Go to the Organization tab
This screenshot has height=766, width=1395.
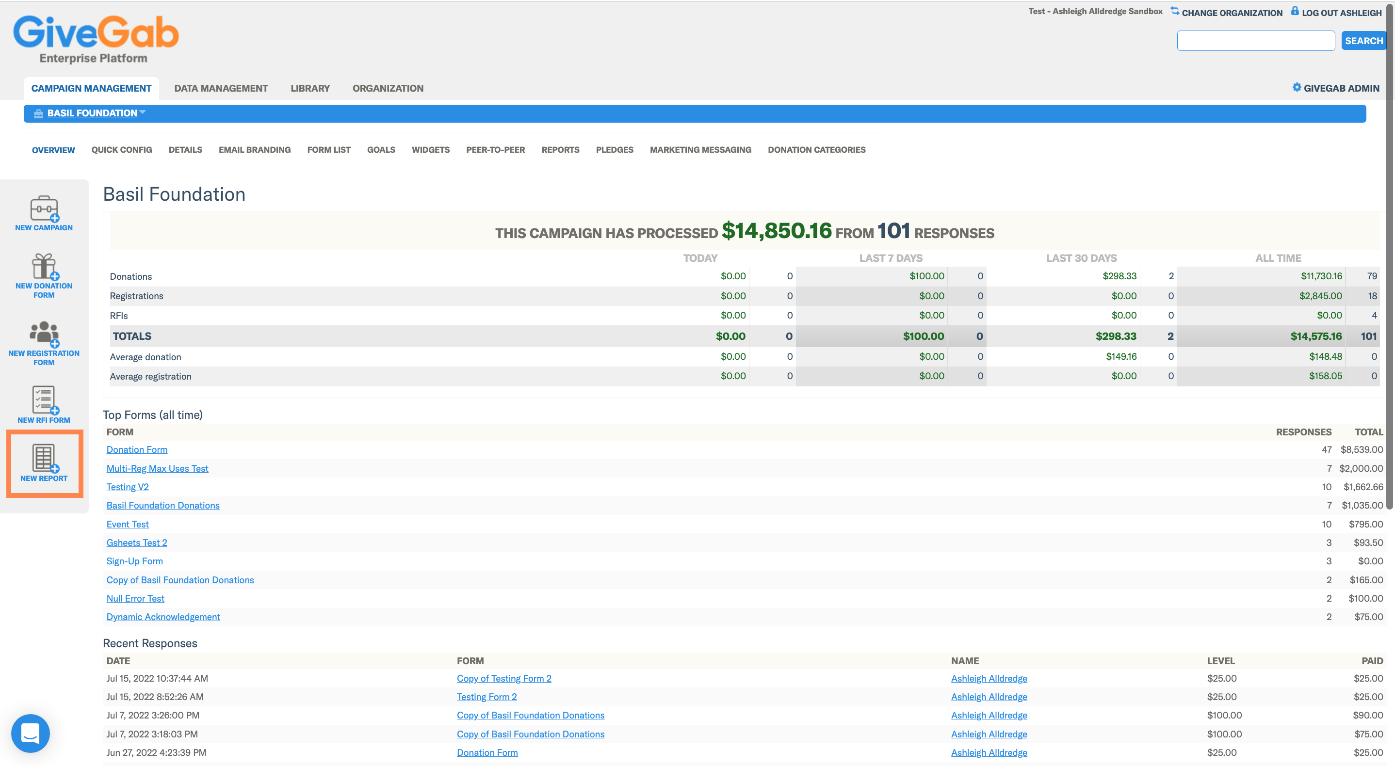click(x=389, y=88)
